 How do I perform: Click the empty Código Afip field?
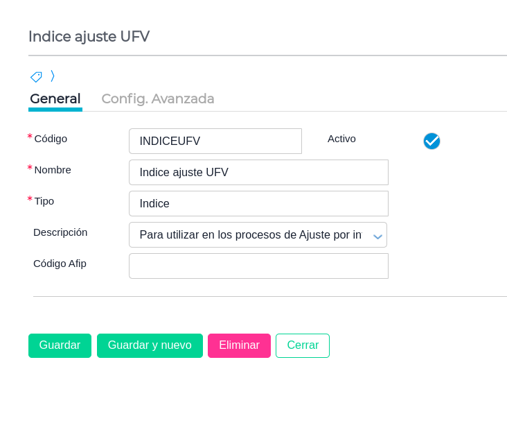[x=258, y=266]
